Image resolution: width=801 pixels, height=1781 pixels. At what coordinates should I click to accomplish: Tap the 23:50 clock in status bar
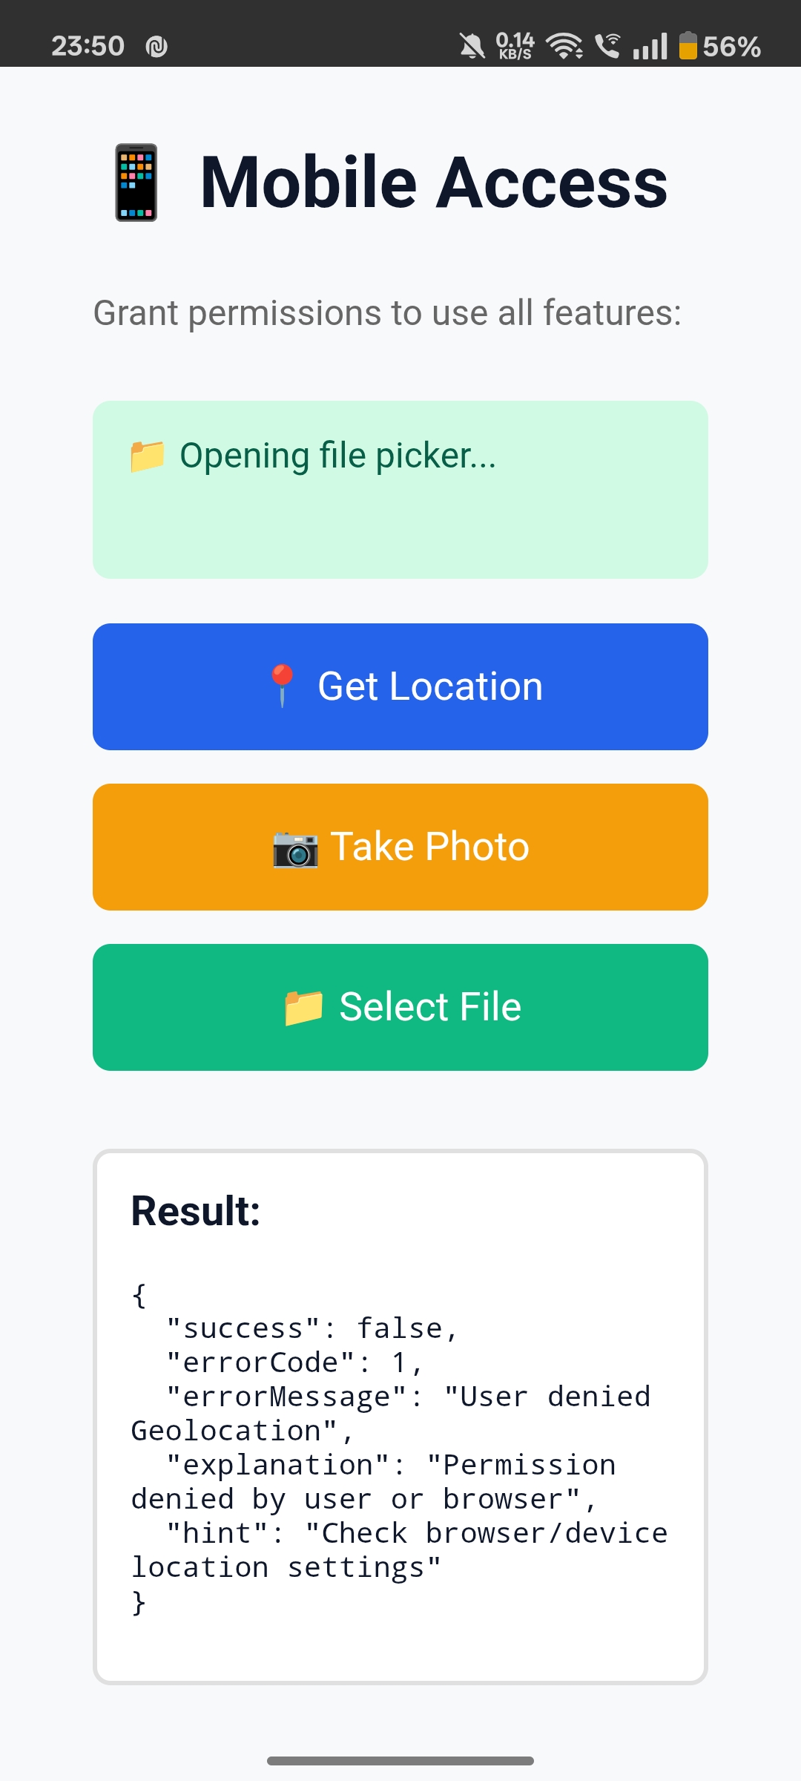click(88, 46)
